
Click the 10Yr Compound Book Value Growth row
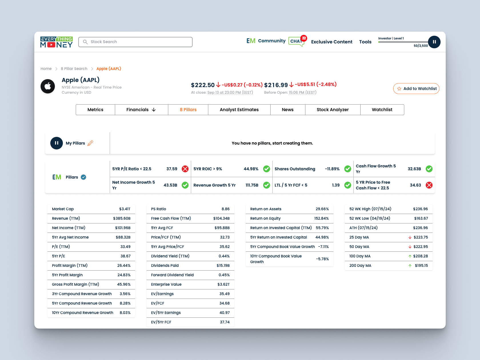pos(289,259)
